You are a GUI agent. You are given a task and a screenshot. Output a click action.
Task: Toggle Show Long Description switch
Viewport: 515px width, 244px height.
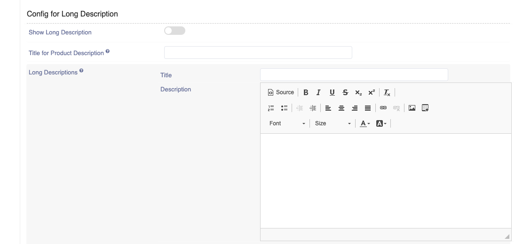pos(175,31)
